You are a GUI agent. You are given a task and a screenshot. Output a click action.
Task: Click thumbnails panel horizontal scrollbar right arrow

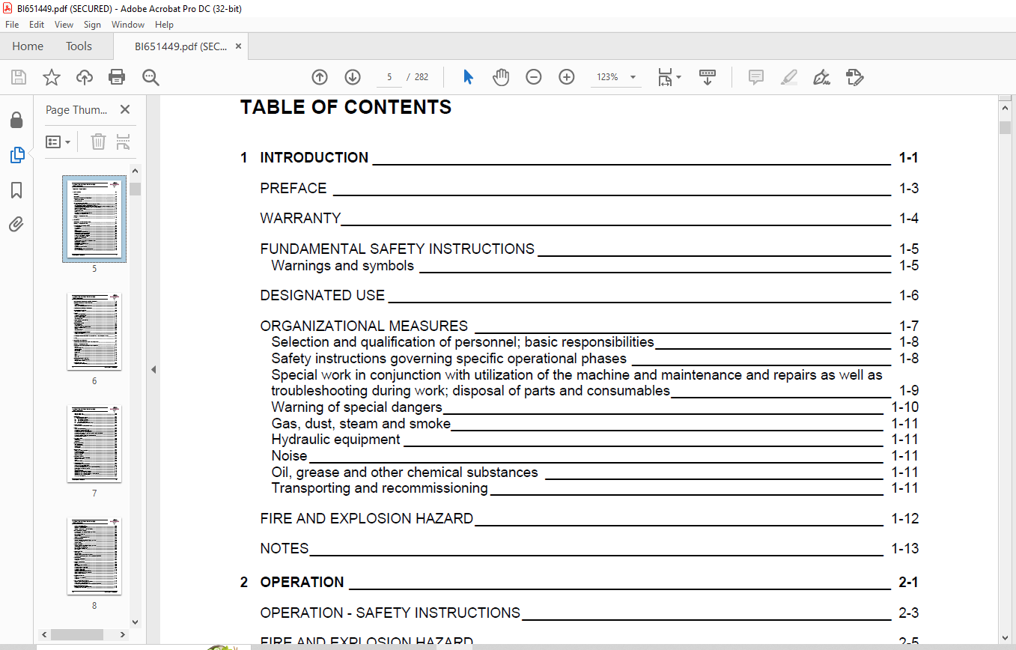124,634
